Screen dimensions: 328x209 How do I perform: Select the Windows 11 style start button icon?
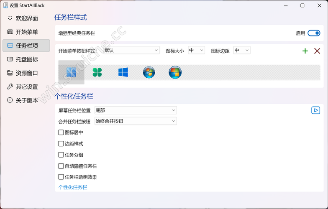click(x=71, y=72)
